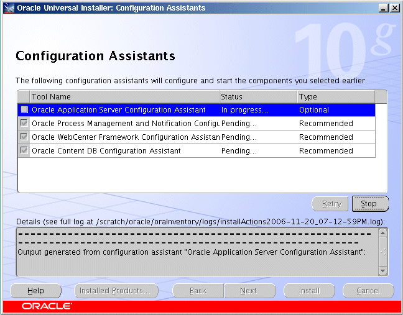
Task: Minimize the Oracle Universal Installer window
Action: 383,8
